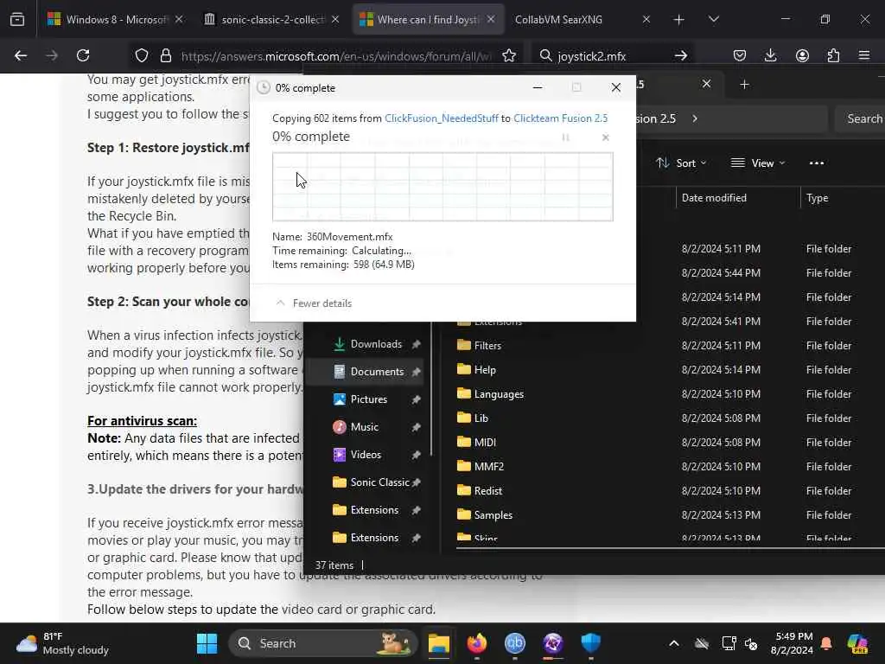Select the MMF2 folder
The image size is (885, 664).
[x=481, y=466]
